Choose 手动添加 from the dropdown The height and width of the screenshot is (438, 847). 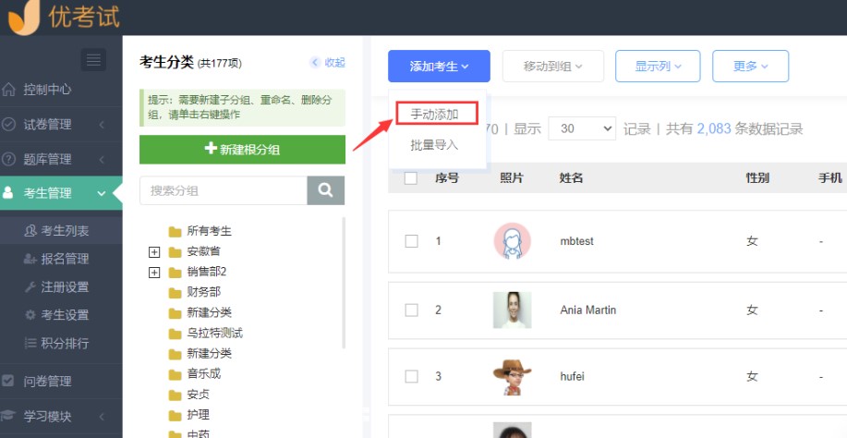434,114
